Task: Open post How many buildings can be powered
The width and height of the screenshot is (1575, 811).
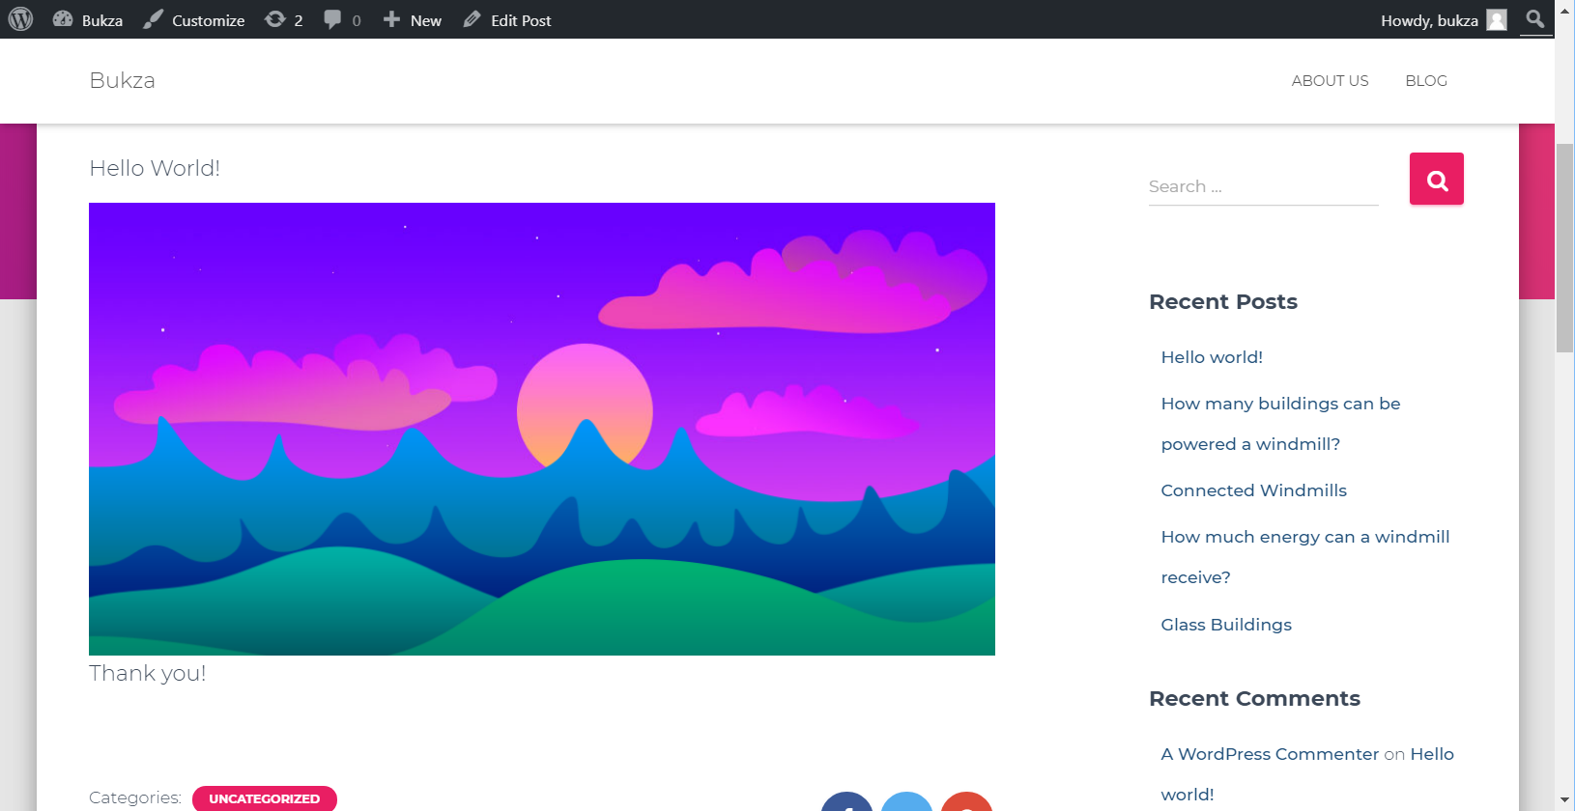Action: click(1280, 424)
